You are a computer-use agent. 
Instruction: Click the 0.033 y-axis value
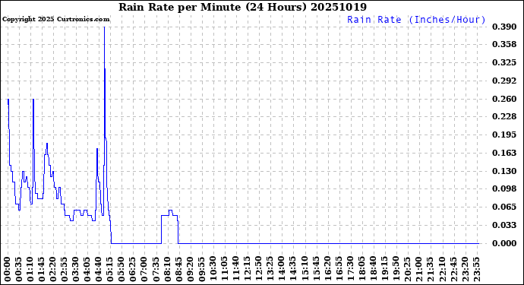[504, 225]
